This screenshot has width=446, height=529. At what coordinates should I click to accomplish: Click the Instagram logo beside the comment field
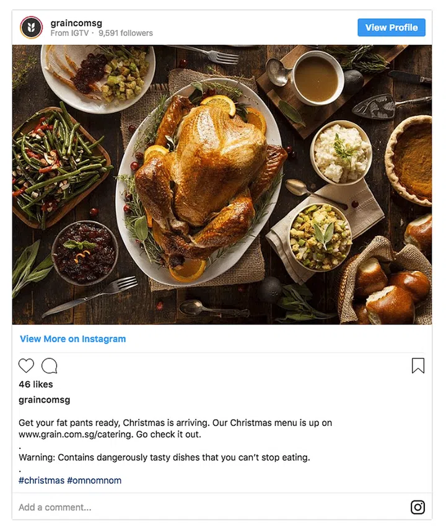coord(418,507)
